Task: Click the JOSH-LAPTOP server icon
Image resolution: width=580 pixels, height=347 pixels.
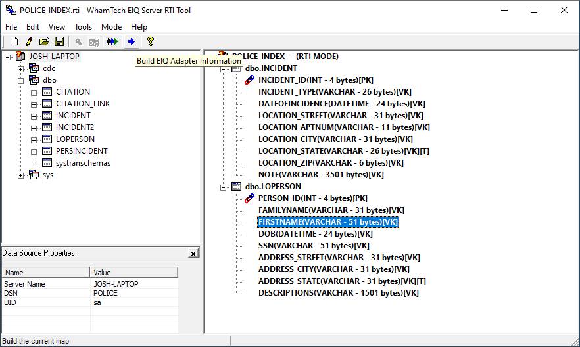Action: click(x=21, y=56)
